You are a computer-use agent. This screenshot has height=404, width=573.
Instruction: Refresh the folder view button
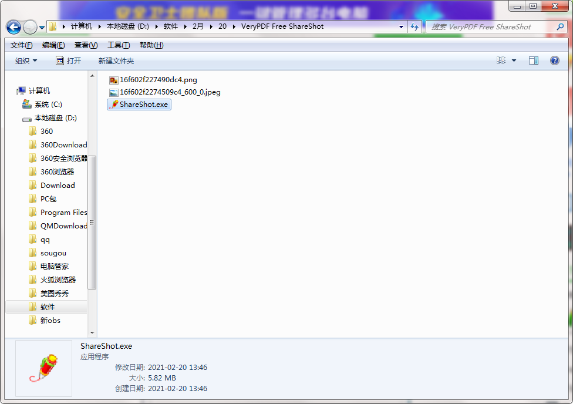click(414, 26)
